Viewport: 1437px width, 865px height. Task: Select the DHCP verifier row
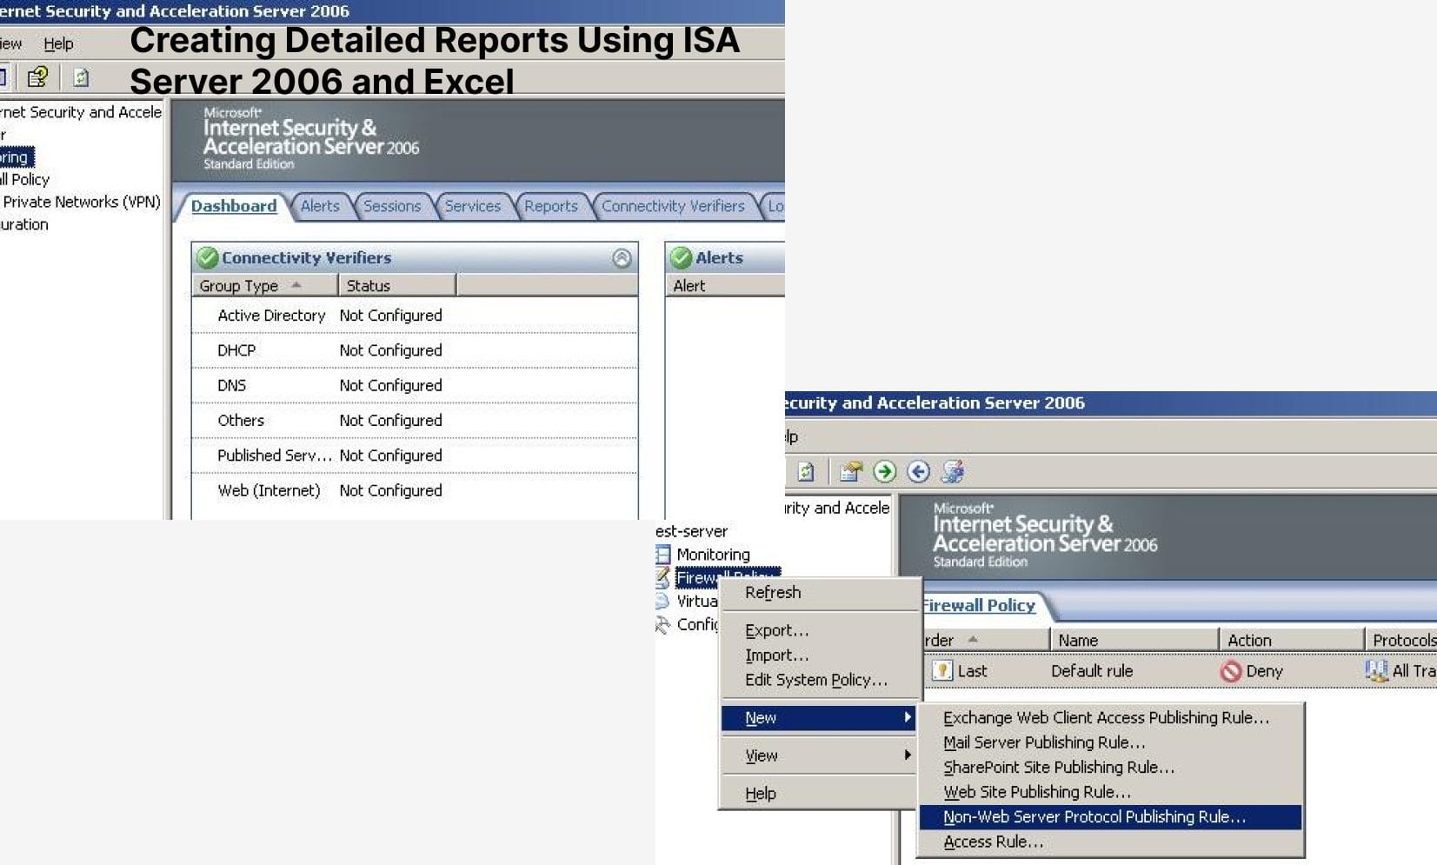tap(414, 350)
